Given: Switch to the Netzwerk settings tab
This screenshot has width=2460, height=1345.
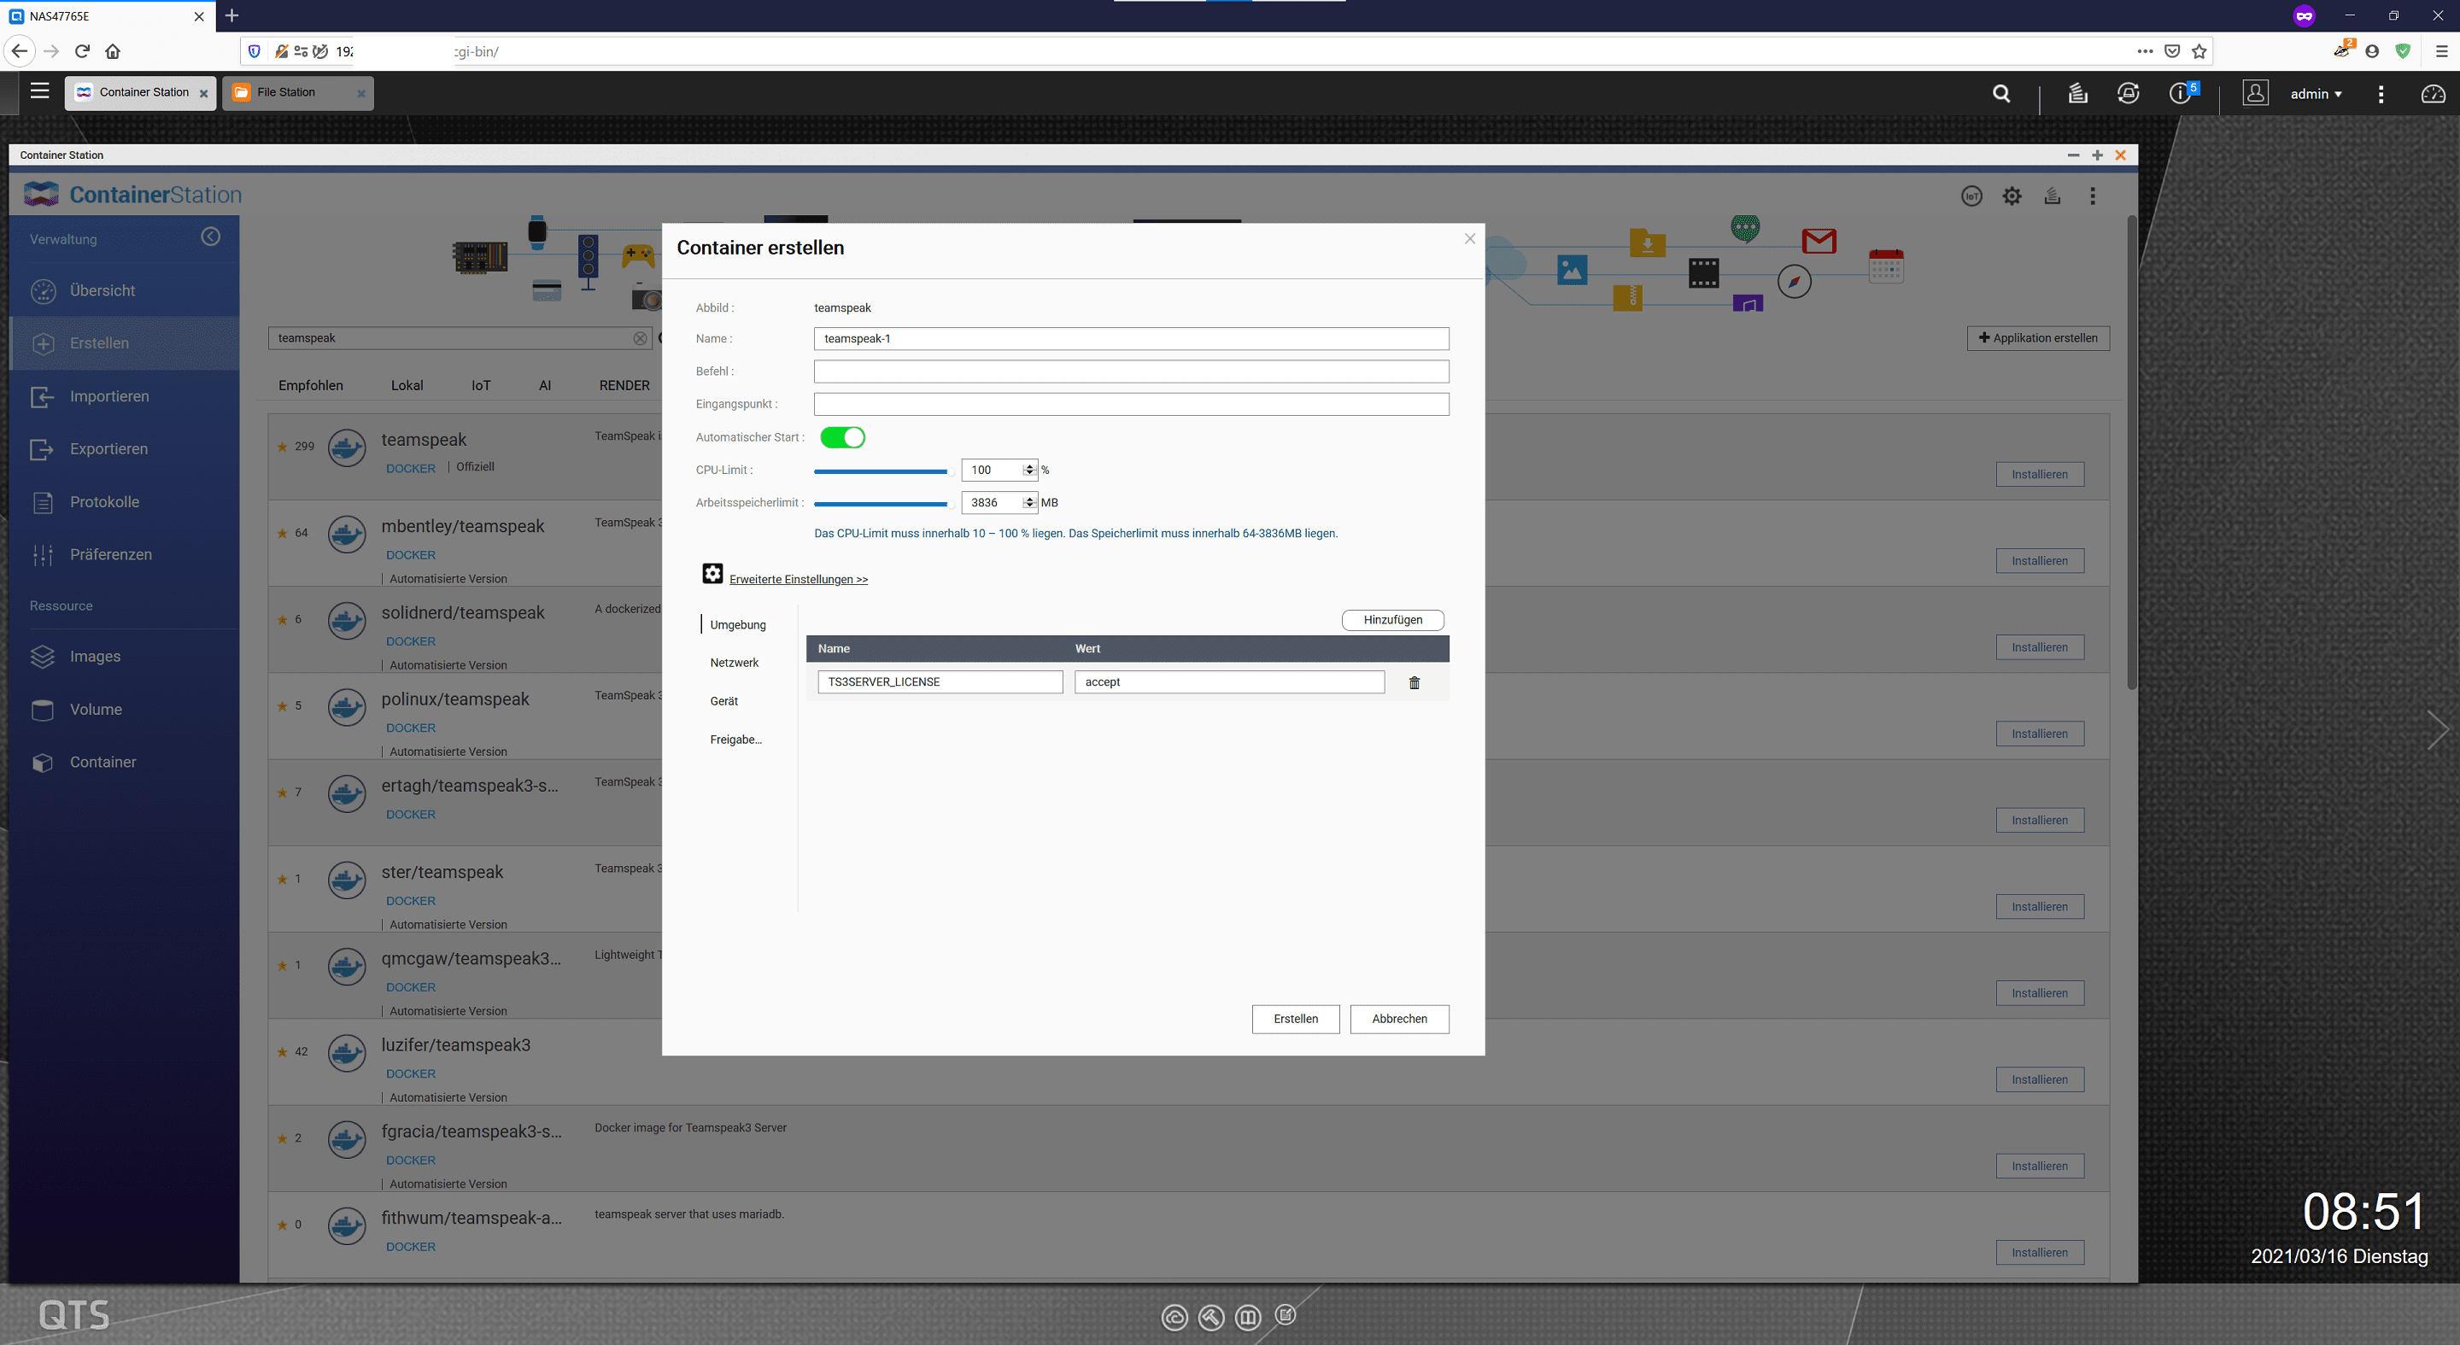Looking at the screenshot, I should tap(735, 663).
